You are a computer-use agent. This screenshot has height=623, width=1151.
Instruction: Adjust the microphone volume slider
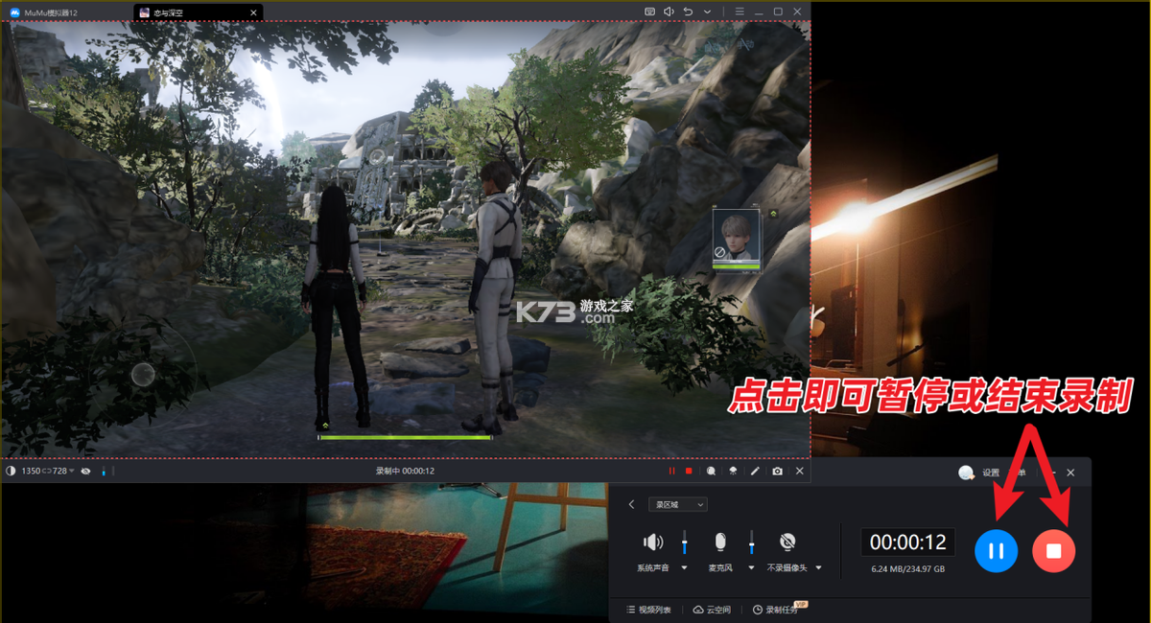coord(752,542)
